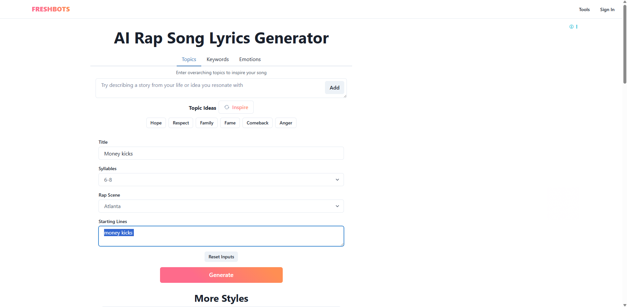627x307 pixels.
Task: Click inside the Title input field
Action: point(221,153)
